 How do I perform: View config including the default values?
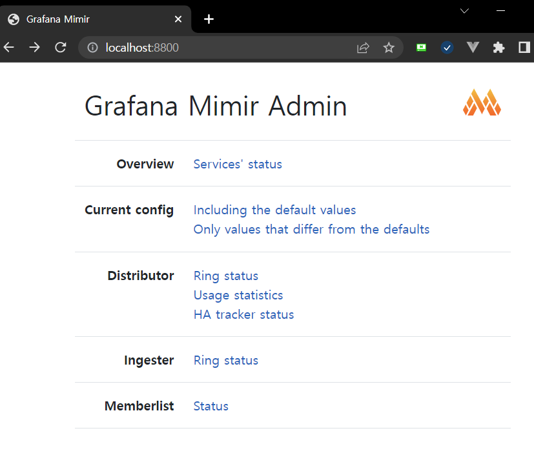click(x=274, y=210)
